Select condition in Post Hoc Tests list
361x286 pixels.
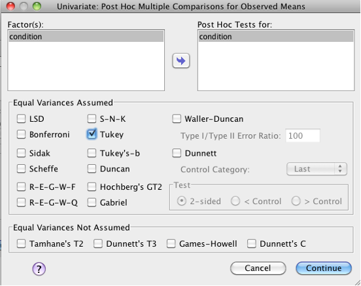tap(276, 37)
